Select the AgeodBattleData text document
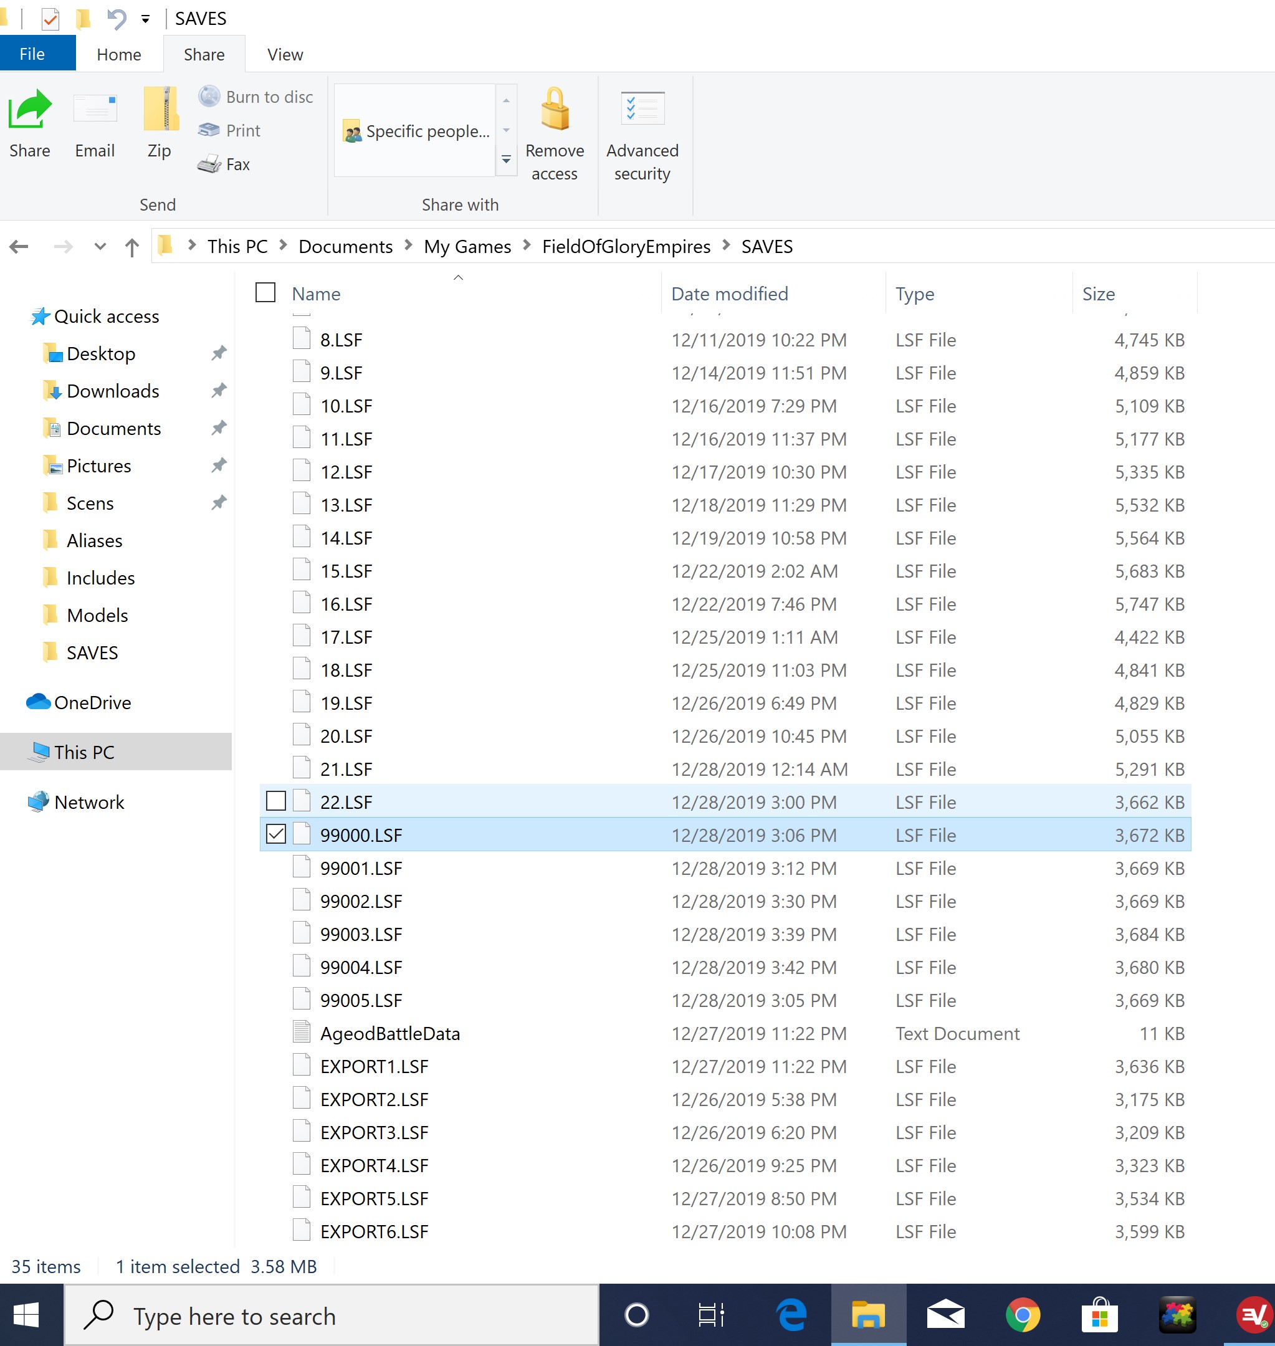1275x1346 pixels. [390, 1034]
